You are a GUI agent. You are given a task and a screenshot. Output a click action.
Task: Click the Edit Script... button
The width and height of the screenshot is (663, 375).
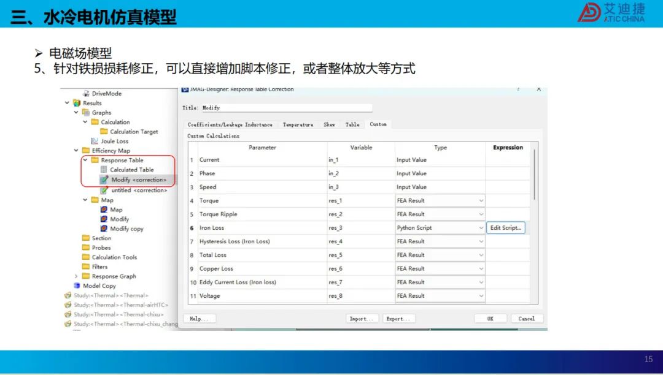[x=506, y=228]
